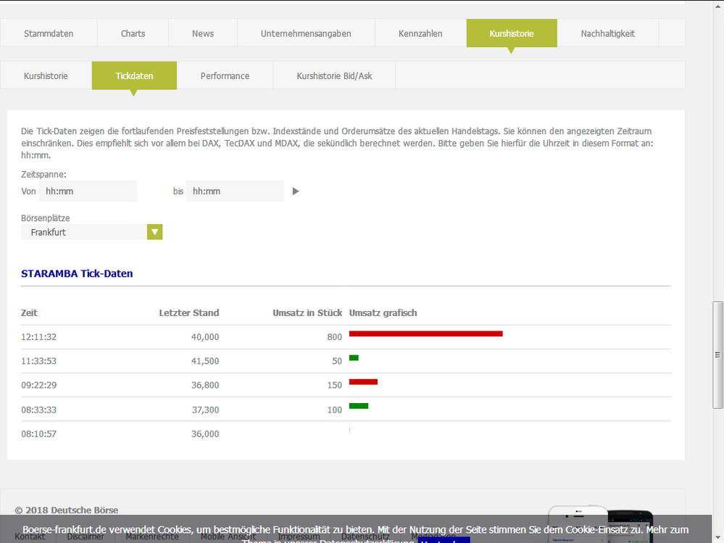This screenshot has height=543, width=724.
Task: Click the green volume bar for 11:33:53
Action: coord(354,357)
